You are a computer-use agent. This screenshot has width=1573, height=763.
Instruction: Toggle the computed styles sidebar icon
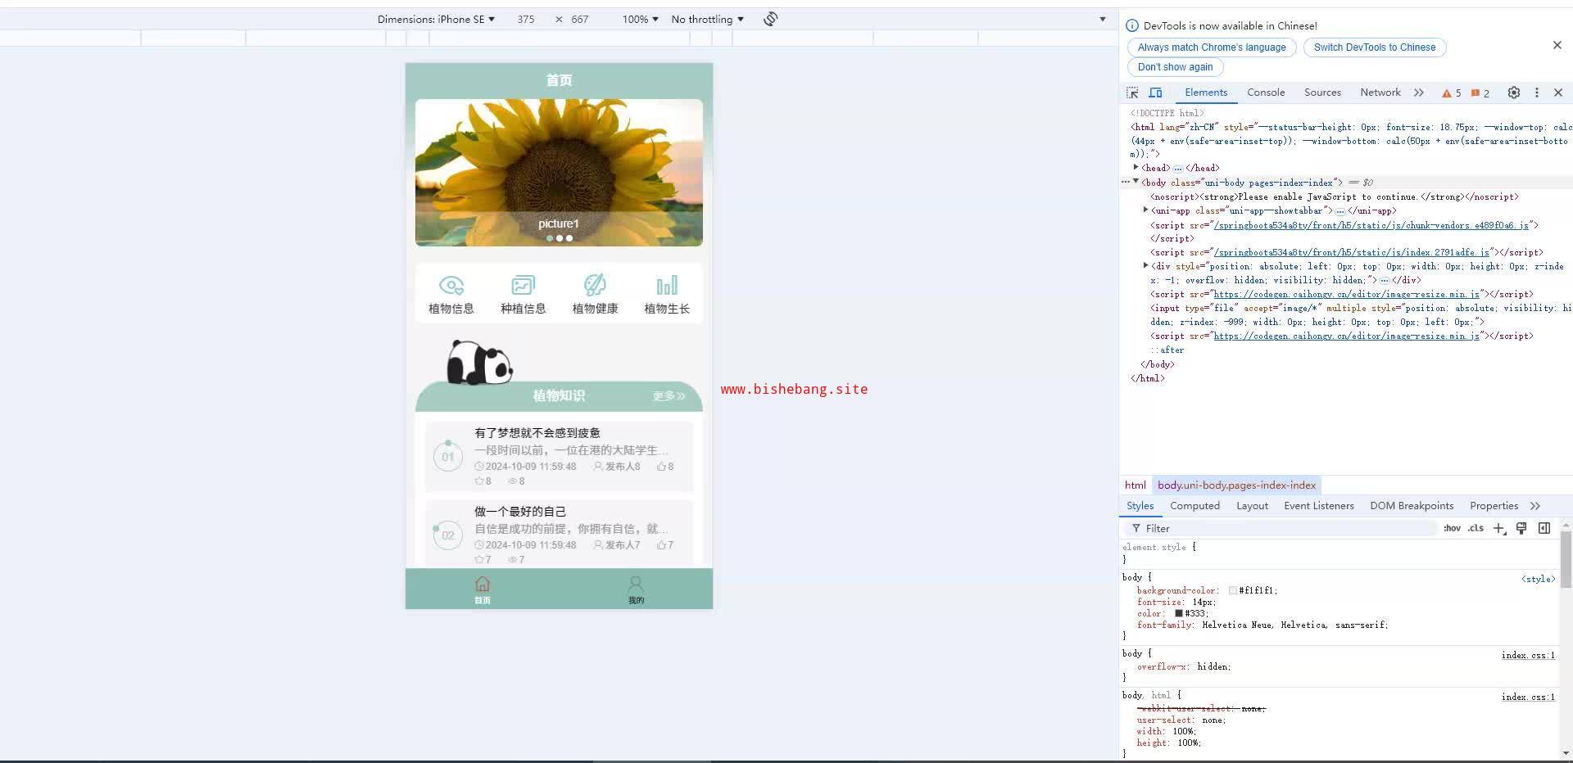pyautogui.click(x=1544, y=528)
